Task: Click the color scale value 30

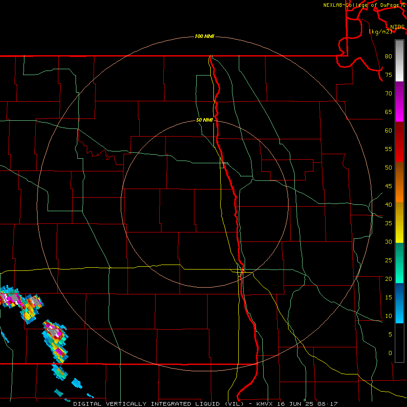Action: pos(388,241)
